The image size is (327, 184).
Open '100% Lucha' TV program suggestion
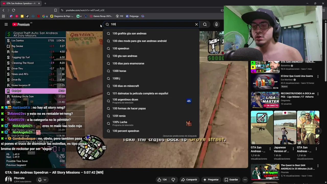pyautogui.click(x=151, y=123)
